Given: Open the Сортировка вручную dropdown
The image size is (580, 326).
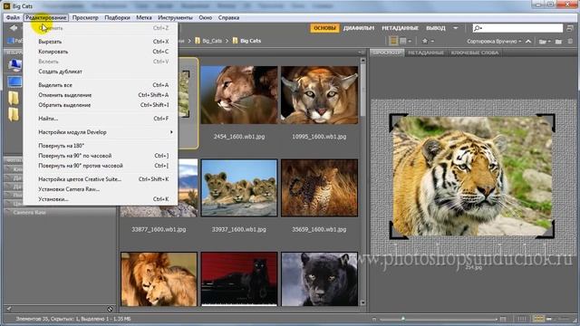Looking at the screenshot, I should click(x=494, y=42).
